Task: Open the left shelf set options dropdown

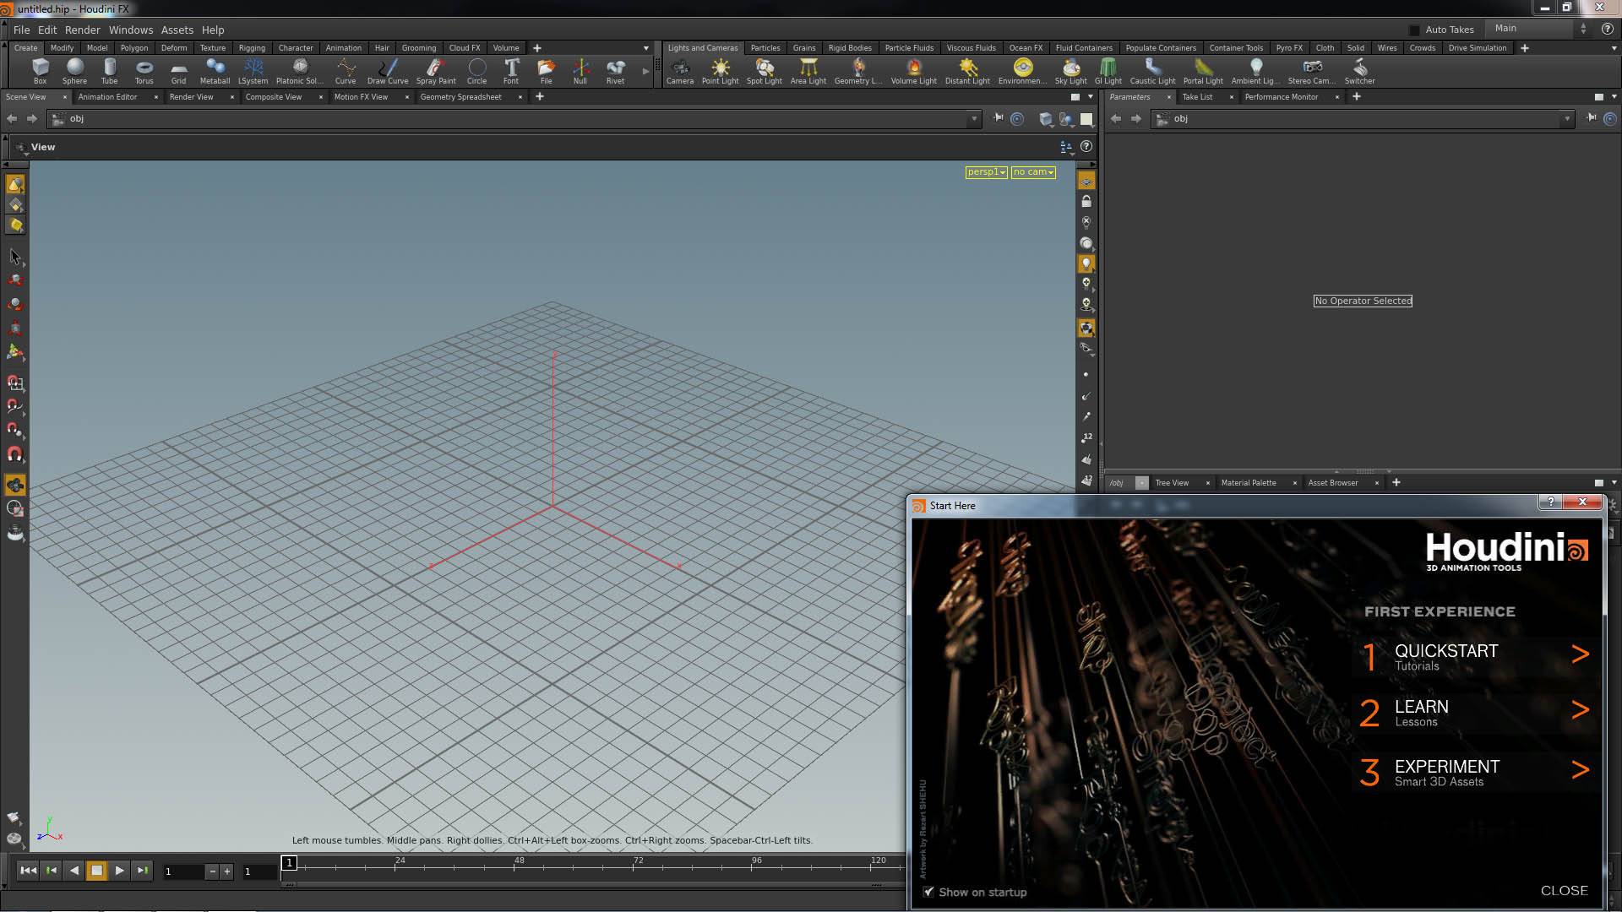Action: (646, 48)
